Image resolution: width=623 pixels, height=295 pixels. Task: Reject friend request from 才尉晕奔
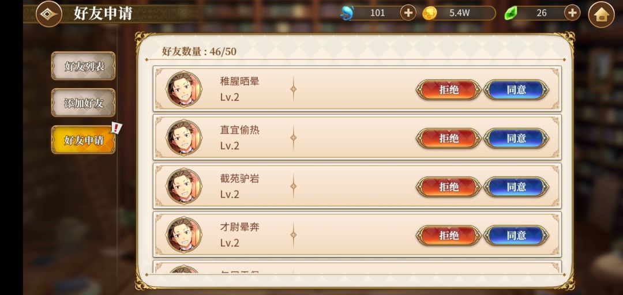(449, 236)
